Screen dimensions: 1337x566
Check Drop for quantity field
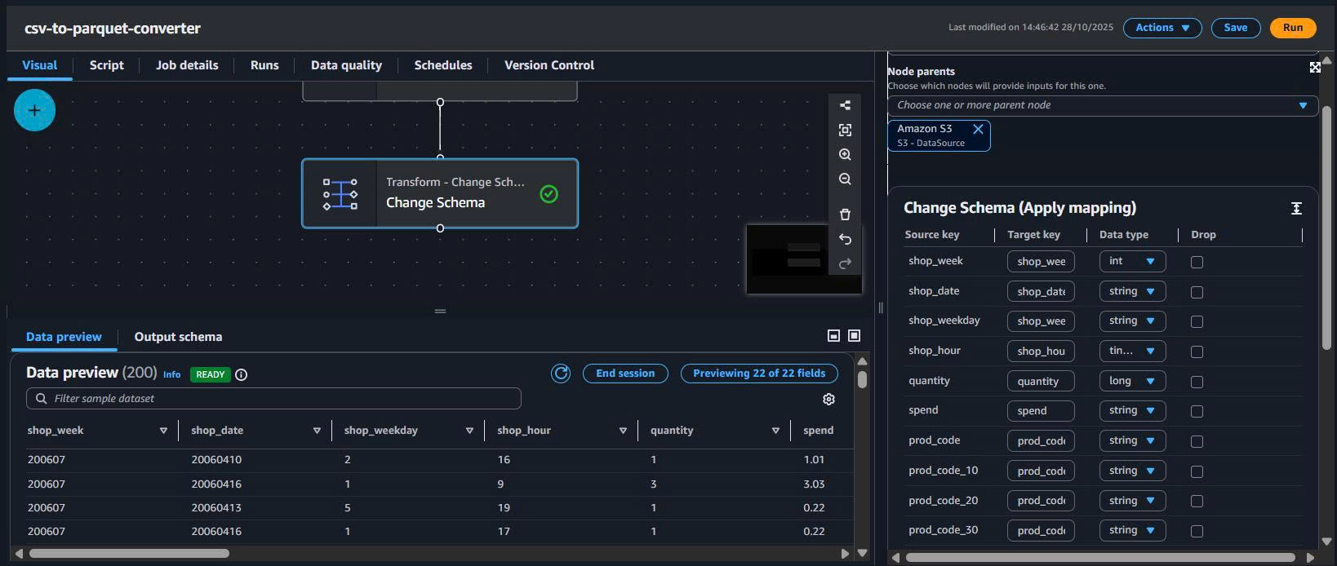tap(1197, 382)
